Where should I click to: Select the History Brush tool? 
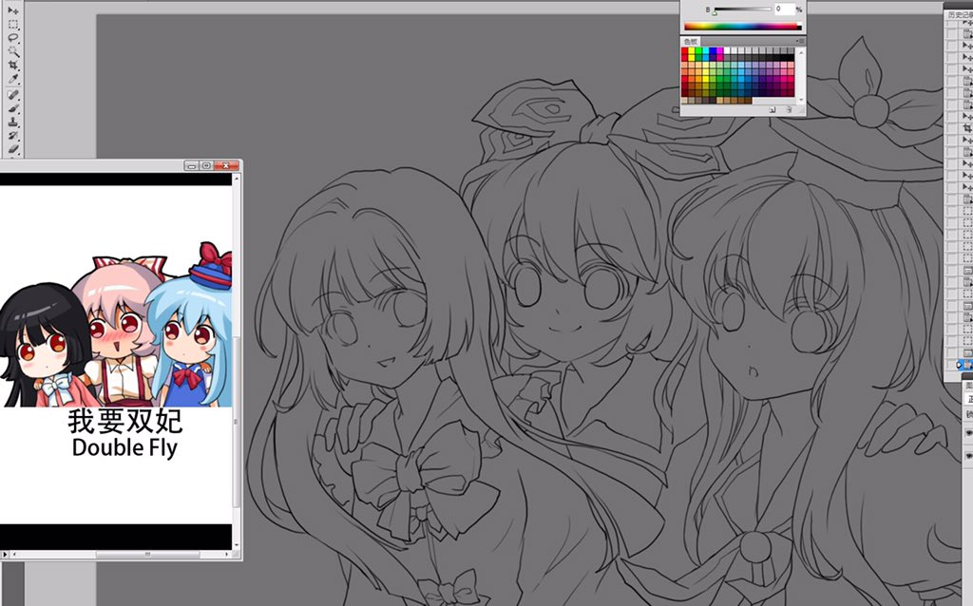13,135
